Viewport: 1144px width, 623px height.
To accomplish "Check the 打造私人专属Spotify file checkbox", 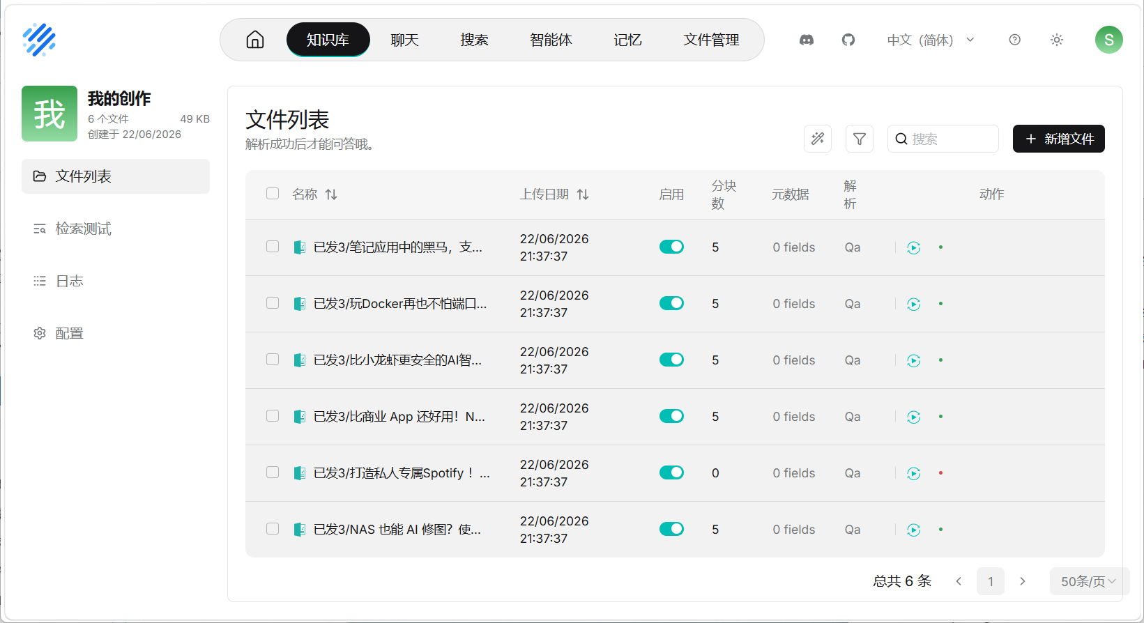I will [273, 472].
